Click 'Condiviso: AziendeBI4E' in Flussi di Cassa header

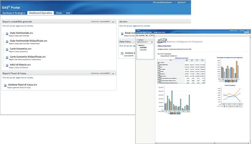point(100,73)
